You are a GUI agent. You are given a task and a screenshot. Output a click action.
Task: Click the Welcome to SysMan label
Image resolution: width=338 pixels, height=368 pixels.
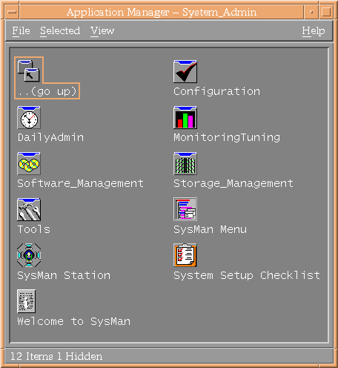(x=73, y=321)
